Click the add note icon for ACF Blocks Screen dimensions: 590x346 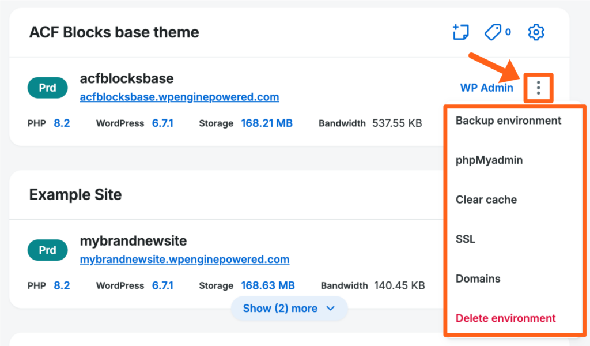(460, 32)
